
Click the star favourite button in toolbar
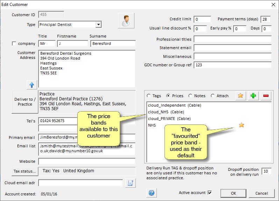pyautogui.click(x=240, y=96)
